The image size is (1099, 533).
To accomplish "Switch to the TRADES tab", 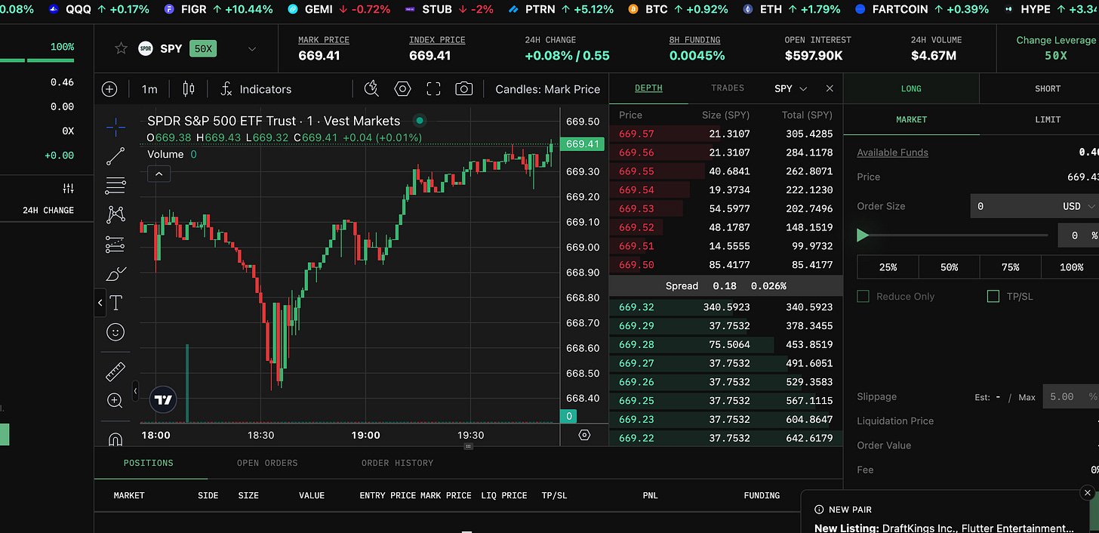I will [x=728, y=88].
